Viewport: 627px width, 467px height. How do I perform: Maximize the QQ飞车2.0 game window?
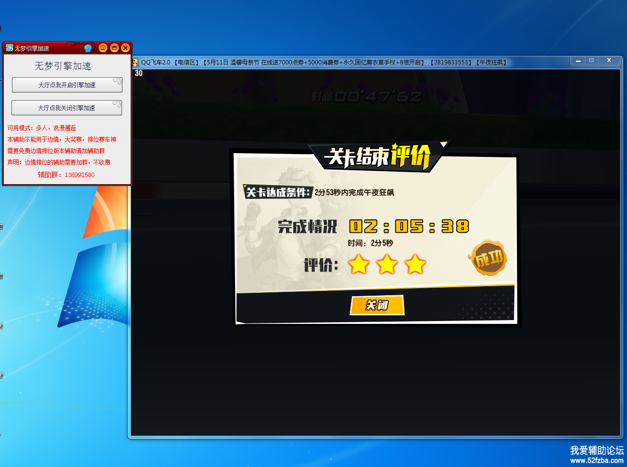coord(591,61)
